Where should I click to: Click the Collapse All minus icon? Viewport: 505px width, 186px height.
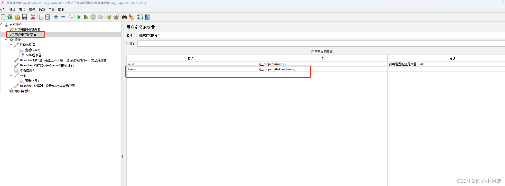[x=63, y=17]
